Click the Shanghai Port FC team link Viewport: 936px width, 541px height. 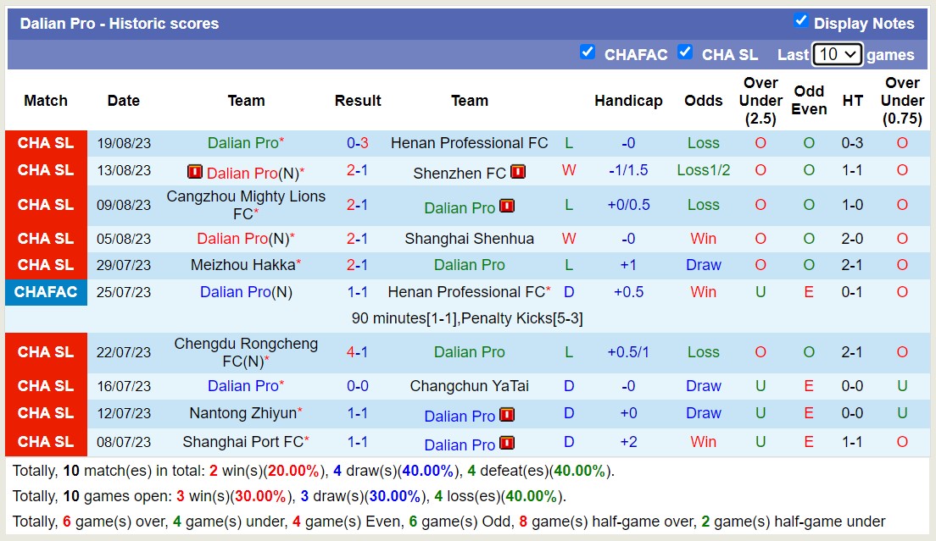pyautogui.click(x=243, y=443)
